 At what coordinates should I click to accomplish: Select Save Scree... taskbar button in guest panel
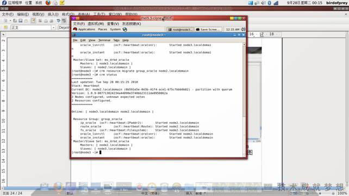point(208,29)
